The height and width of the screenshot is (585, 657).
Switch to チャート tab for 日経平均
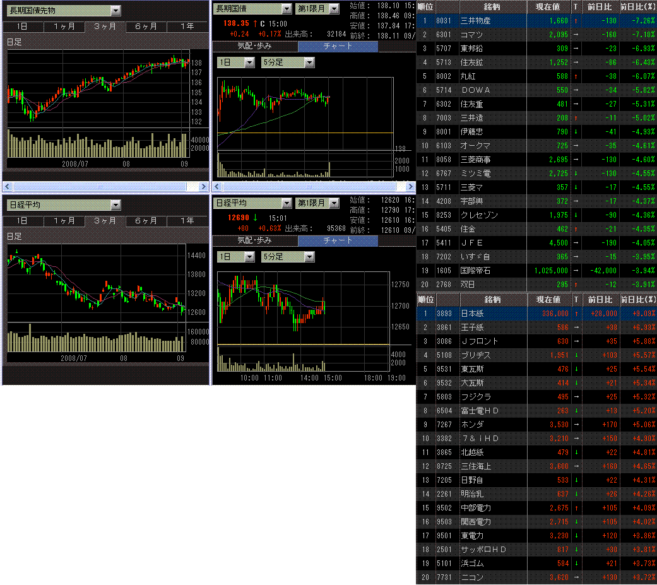338,240
